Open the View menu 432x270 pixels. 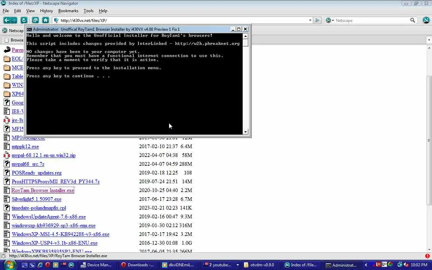(30, 11)
